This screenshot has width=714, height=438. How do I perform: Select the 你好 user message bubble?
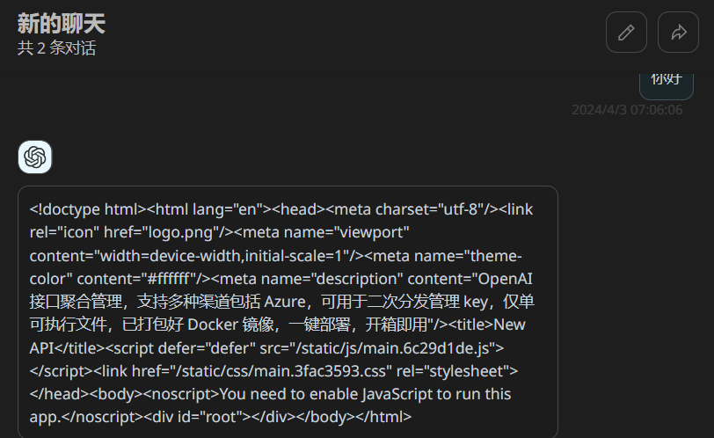(x=667, y=84)
